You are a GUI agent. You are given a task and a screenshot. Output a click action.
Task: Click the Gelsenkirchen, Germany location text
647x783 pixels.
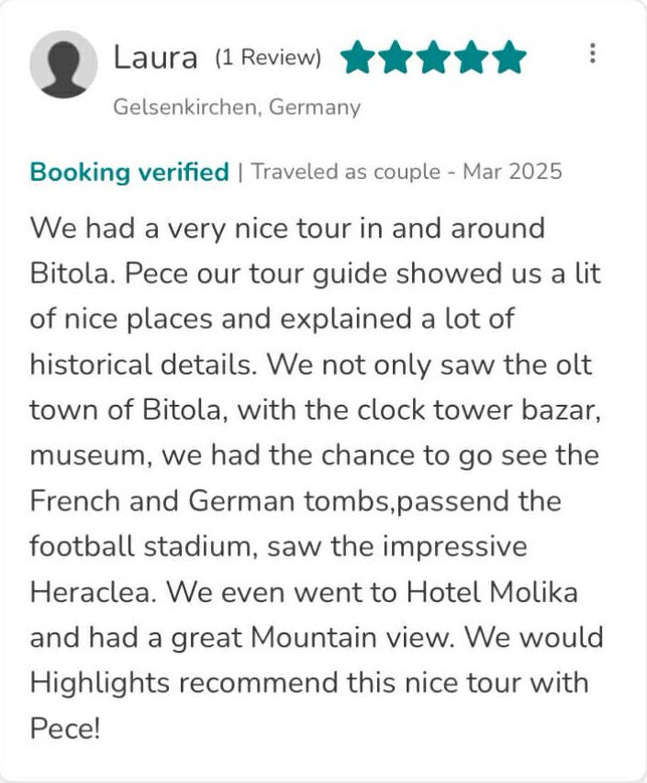(x=237, y=107)
